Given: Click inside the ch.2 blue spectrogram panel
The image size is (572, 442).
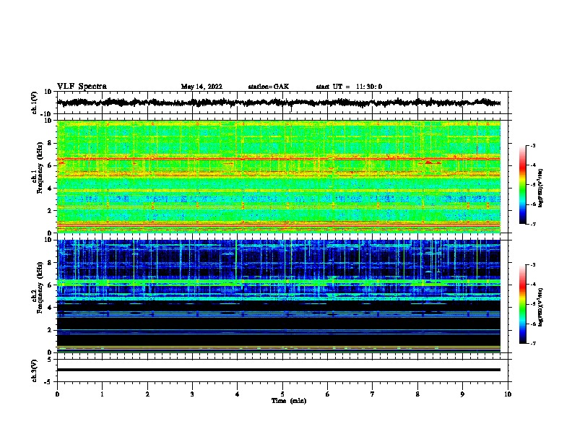Looking at the screenshot, I should (278, 296).
